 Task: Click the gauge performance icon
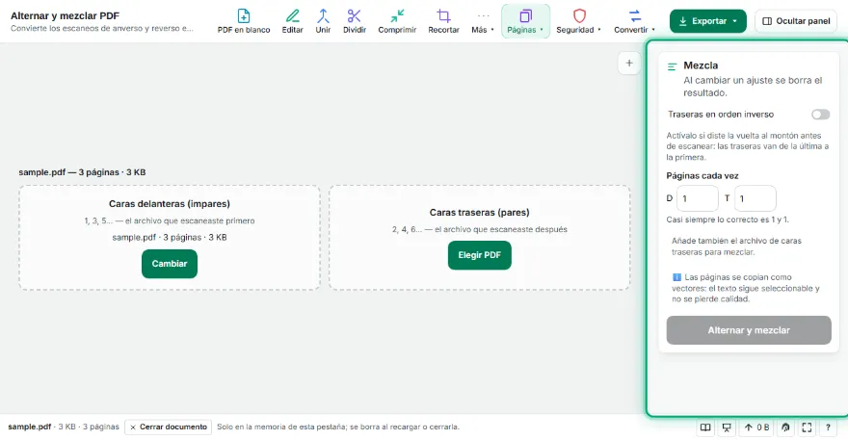785,427
